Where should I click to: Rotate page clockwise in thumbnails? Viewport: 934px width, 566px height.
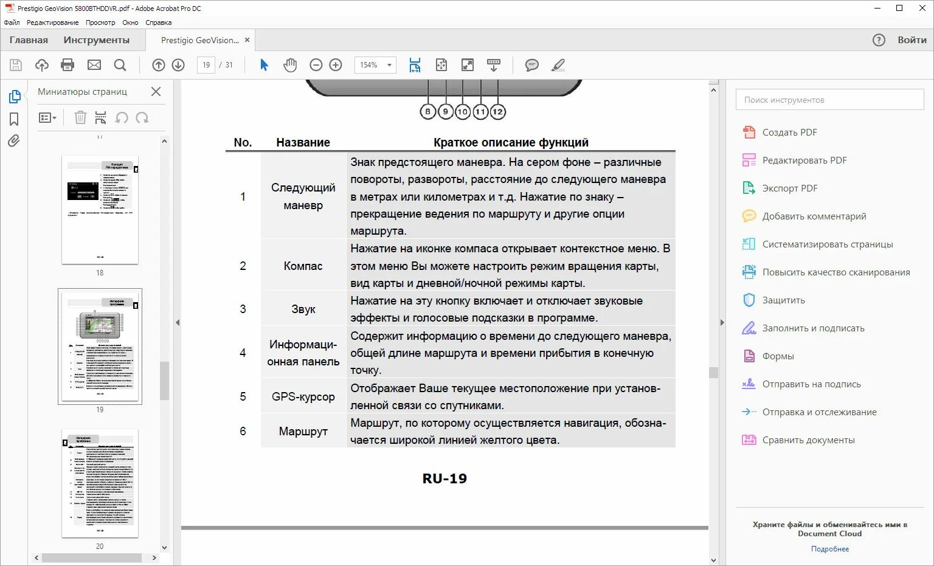point(142,117)
